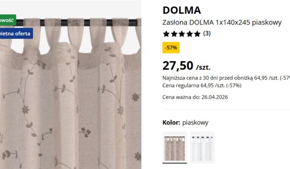Click the first rating star
290x169 pixels.
click(166, 34)
